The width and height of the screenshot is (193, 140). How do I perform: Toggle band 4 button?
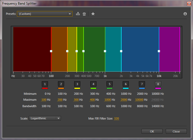93,84
